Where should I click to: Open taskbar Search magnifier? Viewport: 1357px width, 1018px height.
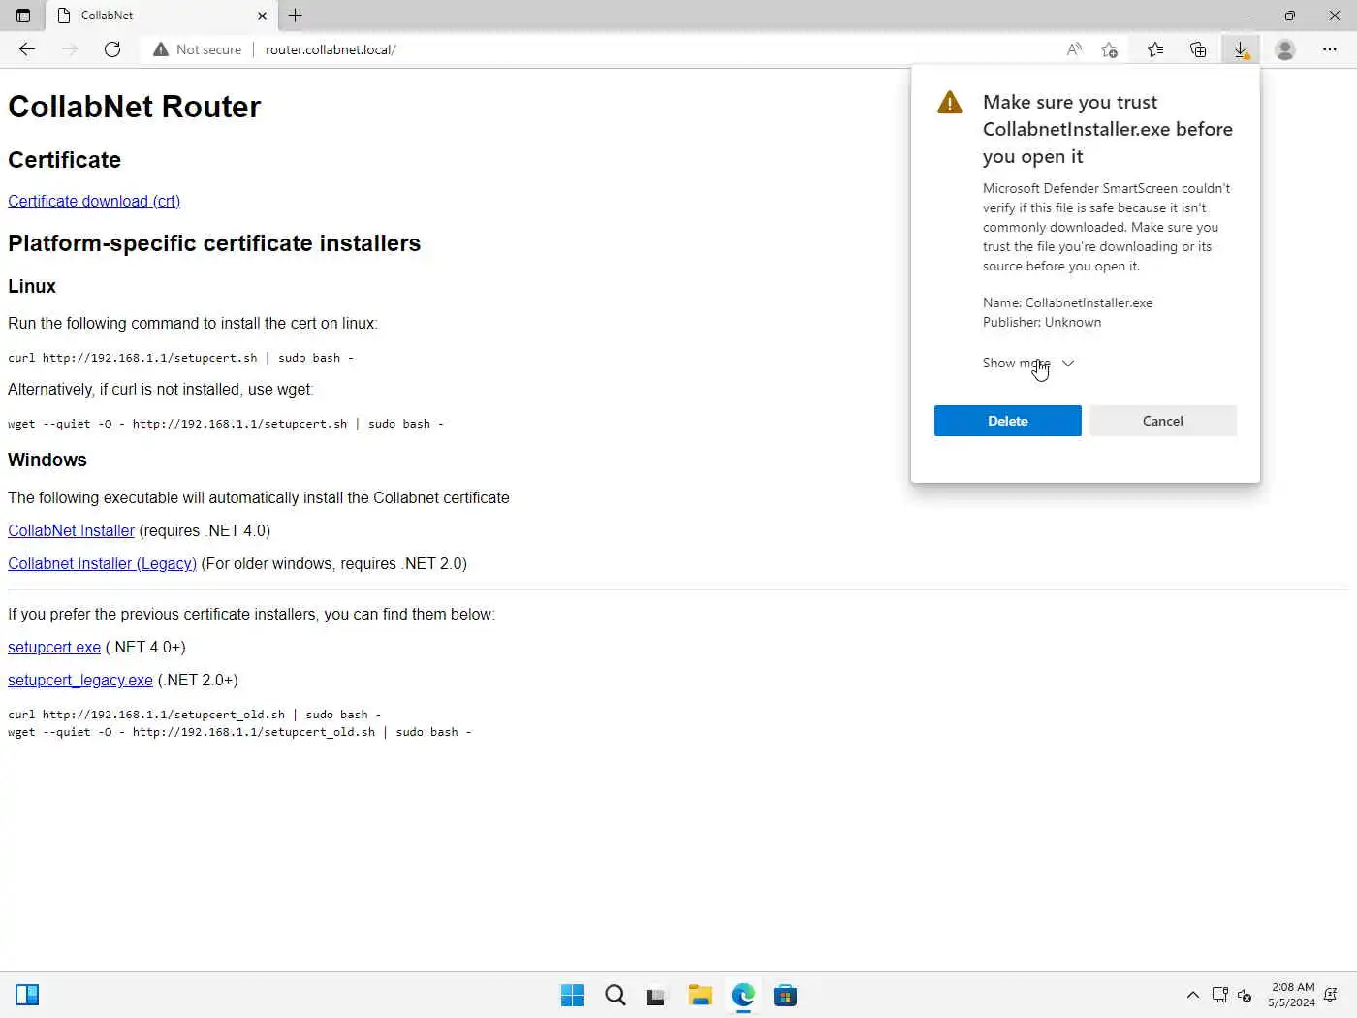coord(615,996)
